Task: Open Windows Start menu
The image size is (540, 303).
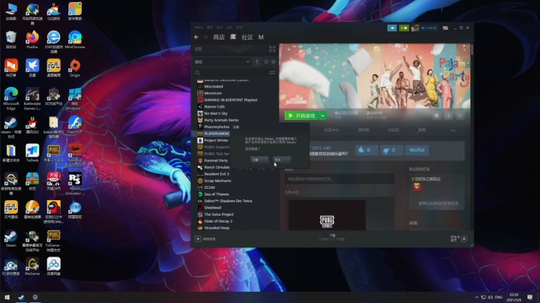Action: coord(7,297)
